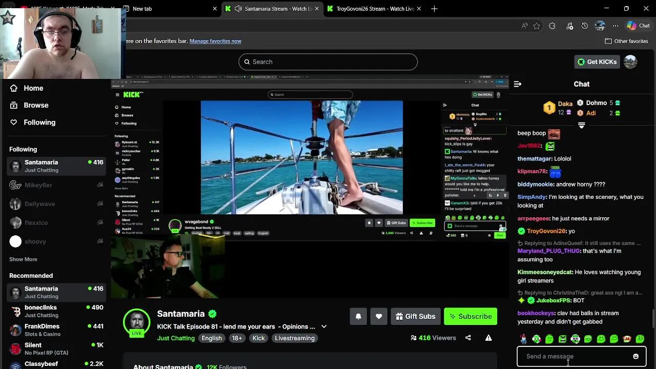Screen dimensions: 656x369
Task: Open shoovy in Following list
Action: 56,241
